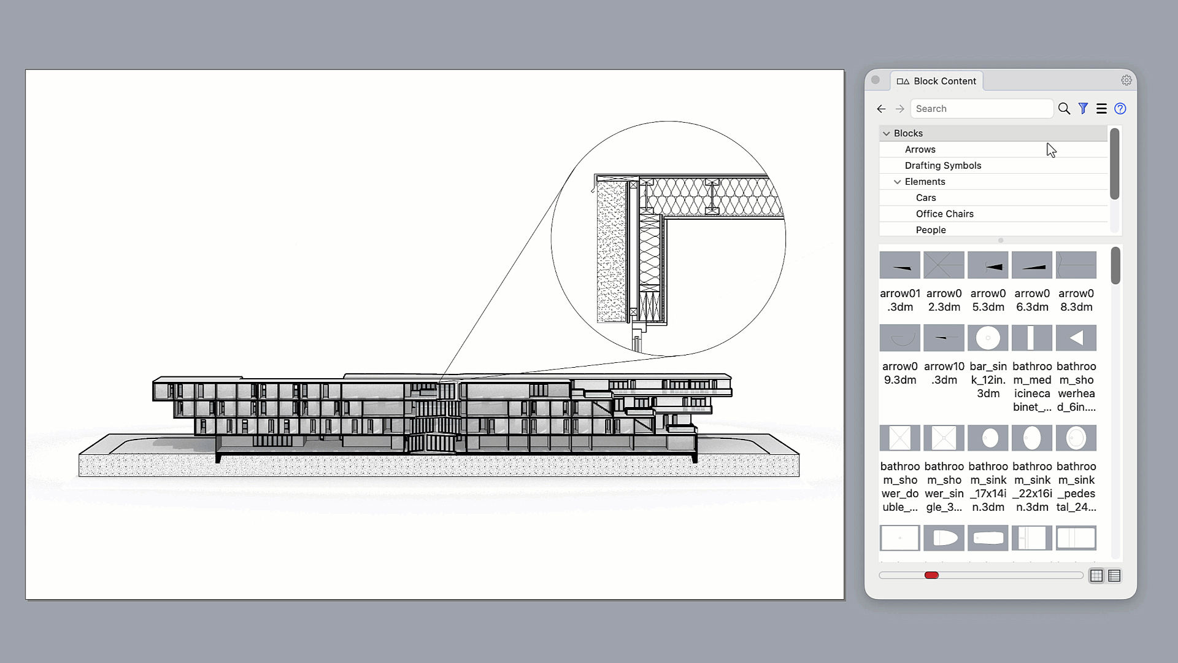Open the blue filter funnel icon
1178x663 pixels.
coord(1084,109)
